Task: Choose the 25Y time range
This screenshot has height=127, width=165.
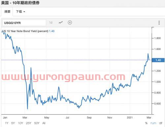Action: pos(29,123)
